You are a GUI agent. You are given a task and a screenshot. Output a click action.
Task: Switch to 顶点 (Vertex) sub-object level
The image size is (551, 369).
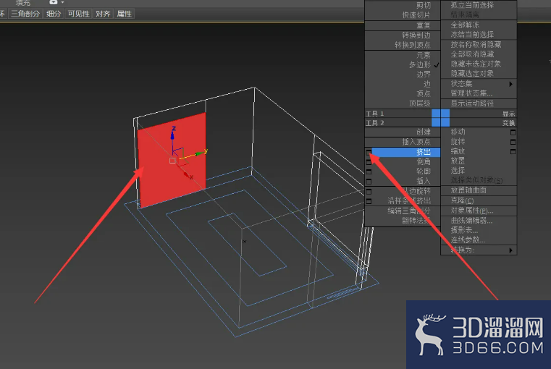[424, 94]
